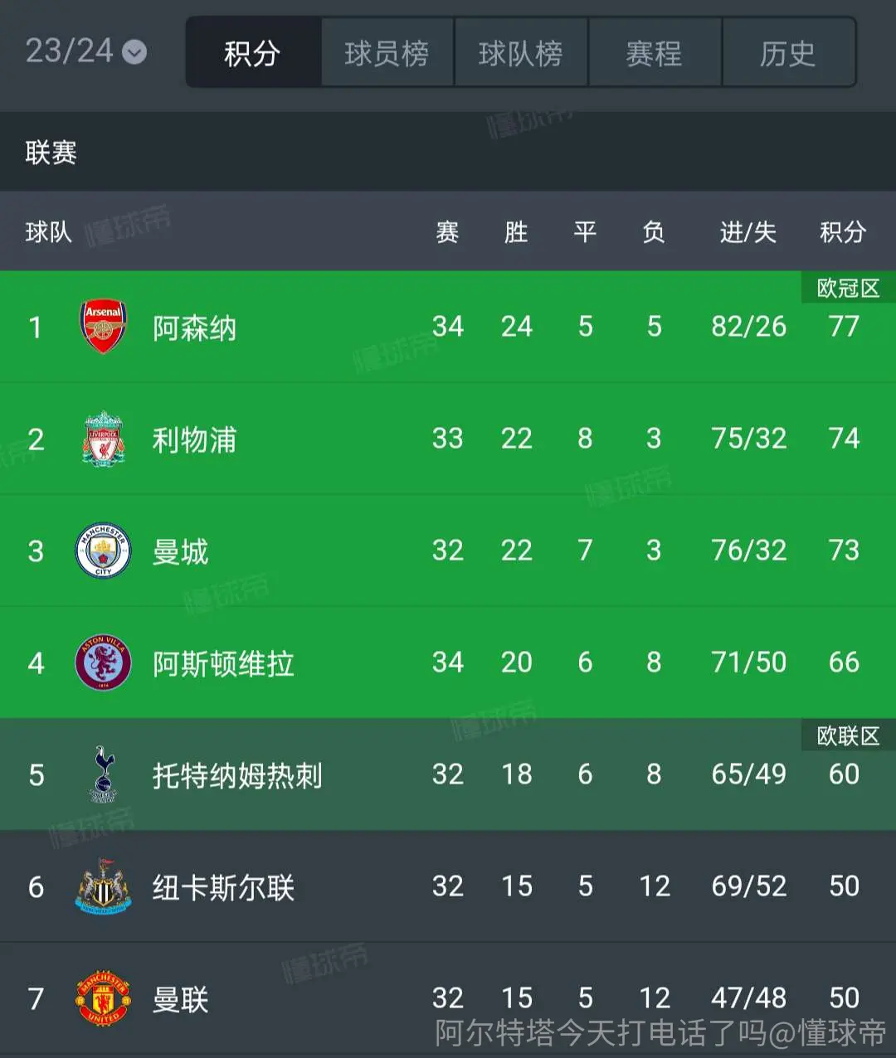
Task: Open the 球队榜 tab
Action: (521, 53)
